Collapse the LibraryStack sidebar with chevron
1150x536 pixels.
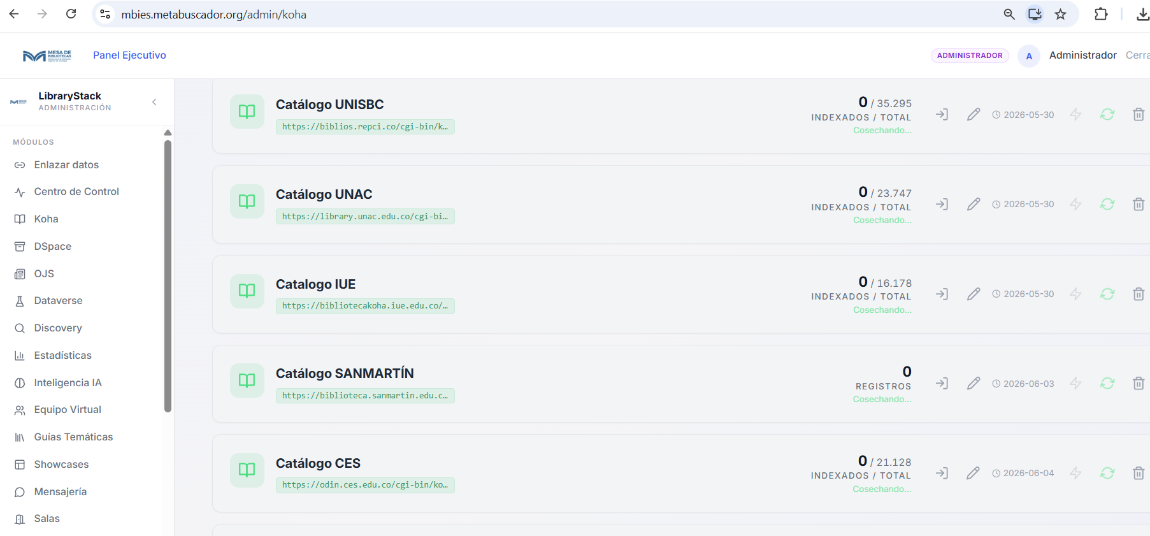[154, 102]
